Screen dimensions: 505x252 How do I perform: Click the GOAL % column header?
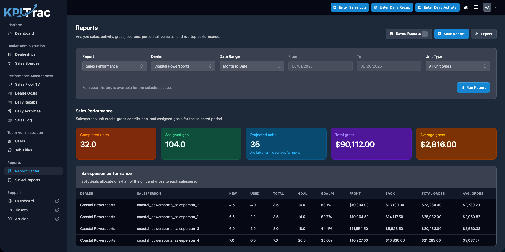click(327, 194)
